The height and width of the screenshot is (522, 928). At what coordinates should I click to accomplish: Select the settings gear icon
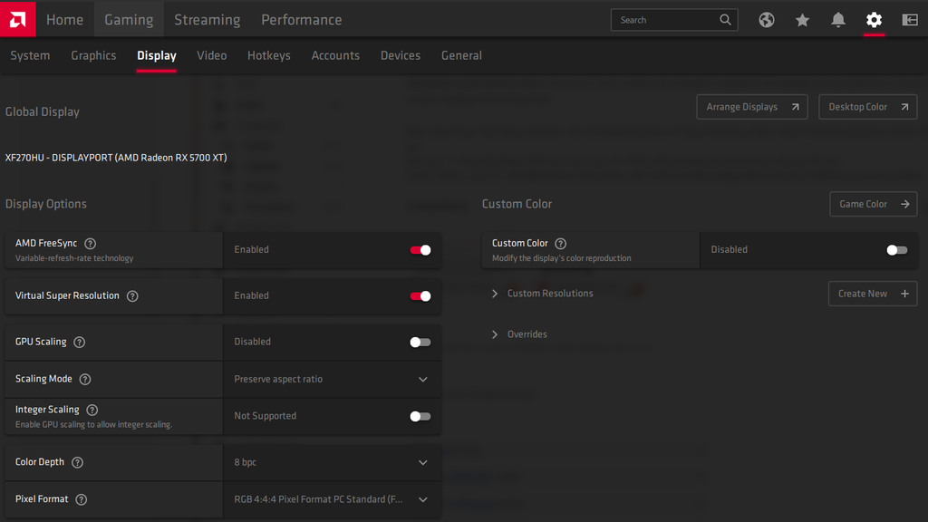(x=874, y=19)
